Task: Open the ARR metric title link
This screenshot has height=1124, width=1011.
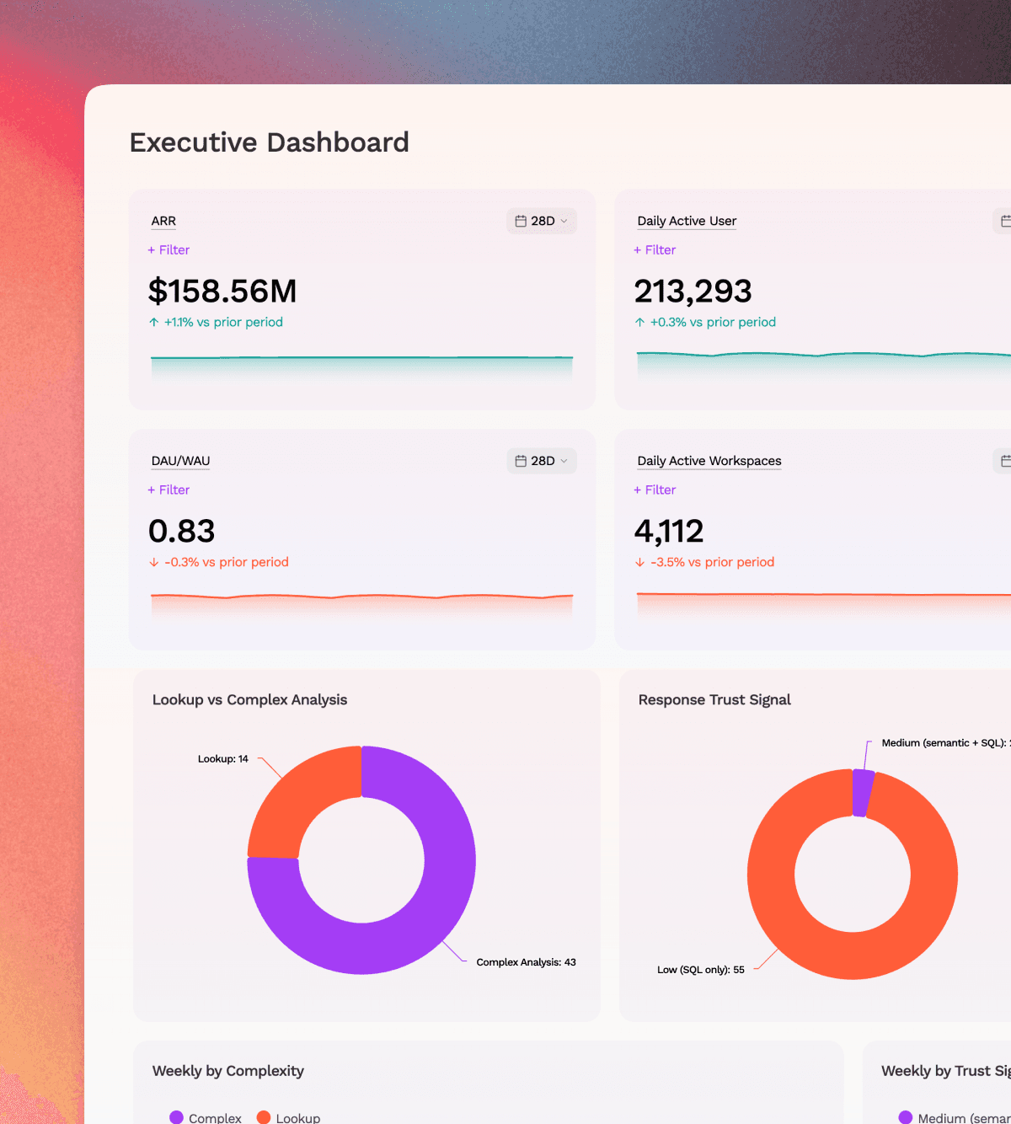Action: coord(163,221)
